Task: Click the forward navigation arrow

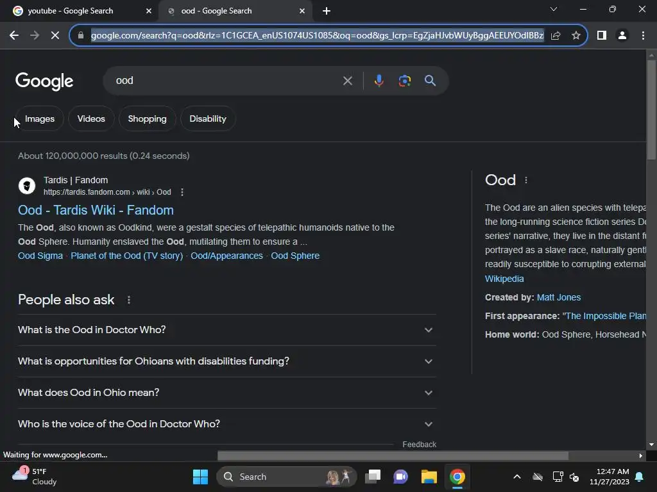Action: [x=35, y=36]
